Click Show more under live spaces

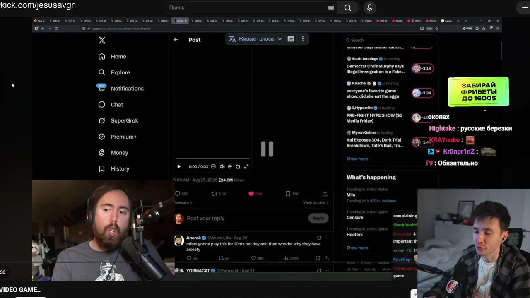coord(357,159)
